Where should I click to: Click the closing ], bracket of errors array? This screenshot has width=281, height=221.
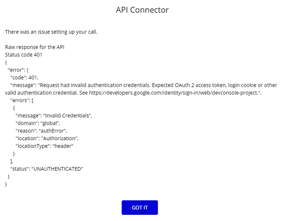click(11, 161)
